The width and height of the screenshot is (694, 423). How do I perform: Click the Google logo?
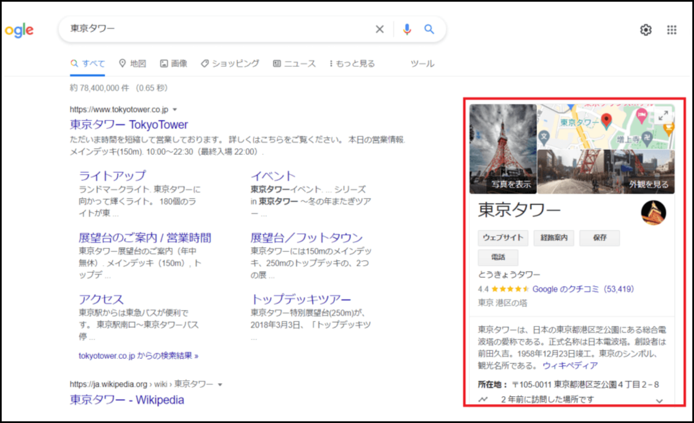click(x=19, y=30)
